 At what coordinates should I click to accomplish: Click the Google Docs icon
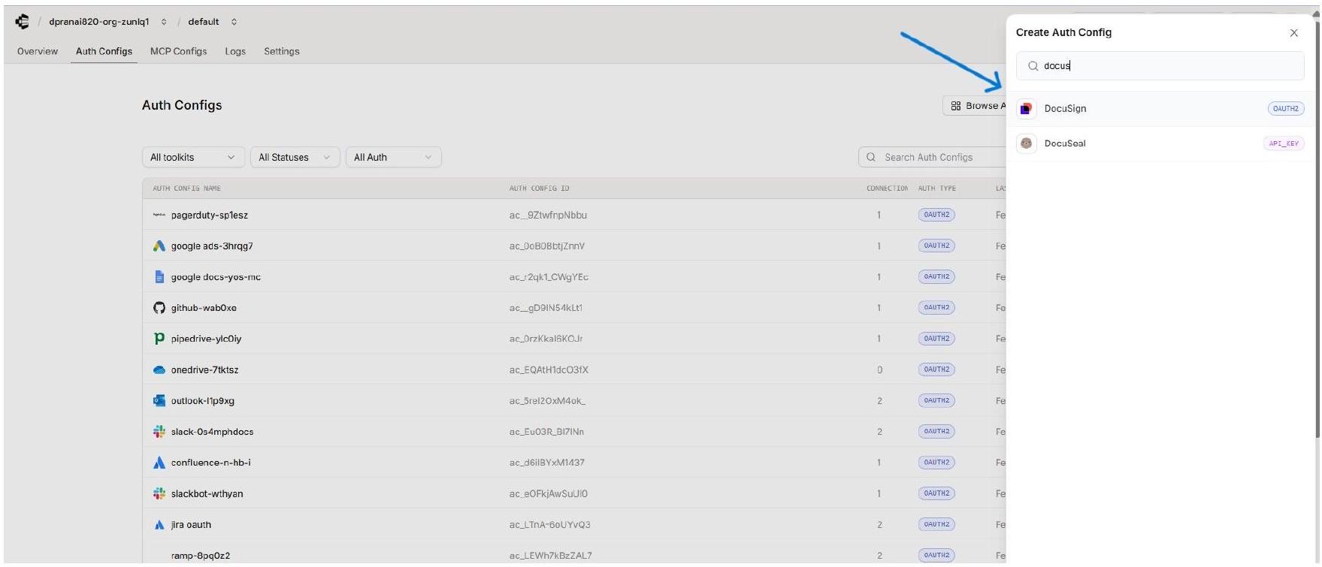[159, 276]
